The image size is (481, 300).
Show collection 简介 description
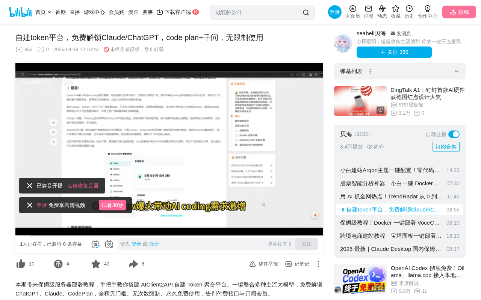375,147
